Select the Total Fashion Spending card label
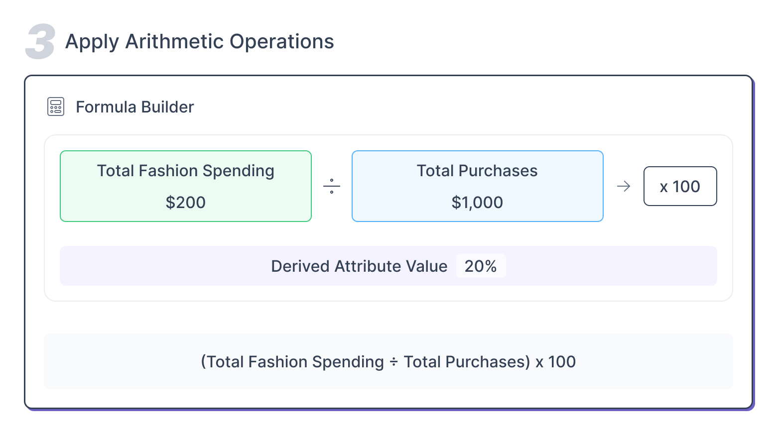Screen dimensions: 777x433 [x=185, y=171]
